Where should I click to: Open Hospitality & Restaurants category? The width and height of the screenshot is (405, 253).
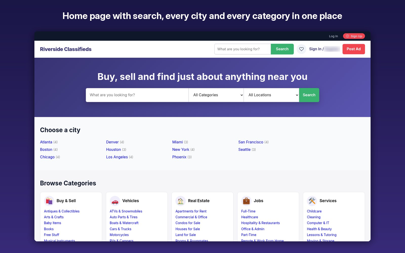click(x=260, y=223)
